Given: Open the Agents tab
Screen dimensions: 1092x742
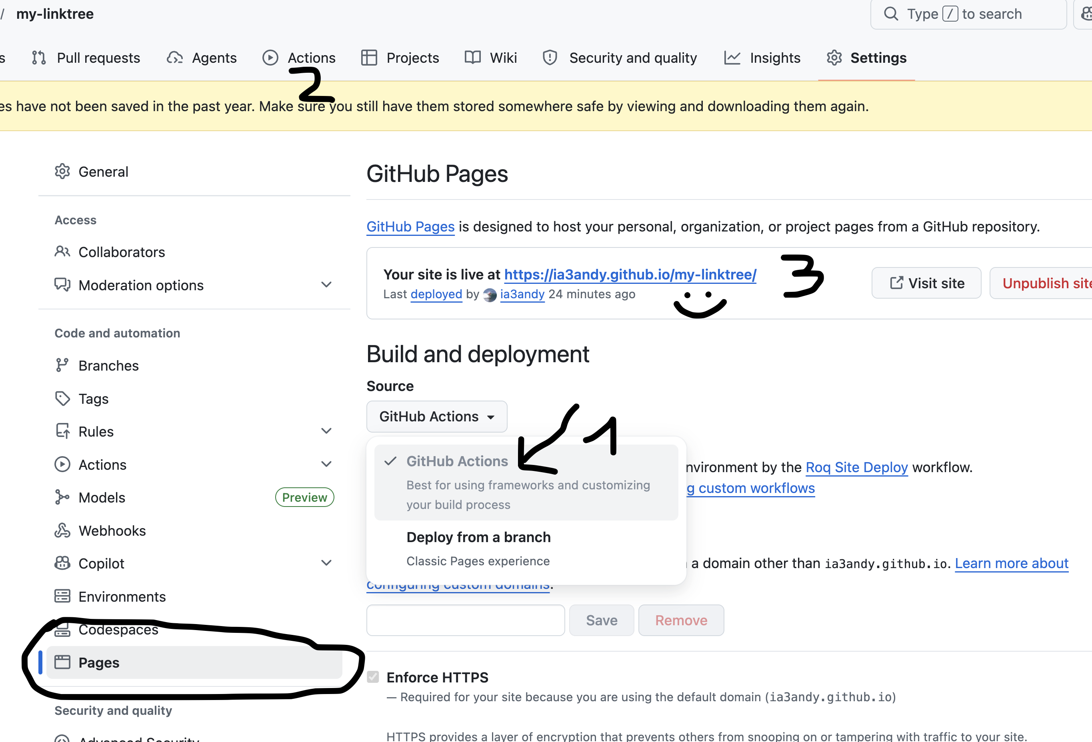Looking at the screenshot, I should (x=202, y=58).
